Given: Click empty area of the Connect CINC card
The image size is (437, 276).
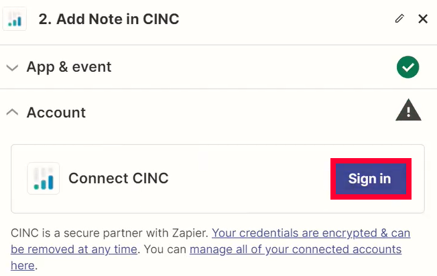Looking at the screenshot, I should 248,178.
